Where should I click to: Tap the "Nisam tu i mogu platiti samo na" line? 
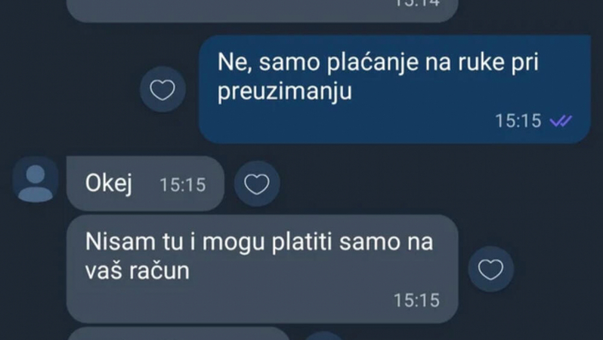tap(259, 242)
